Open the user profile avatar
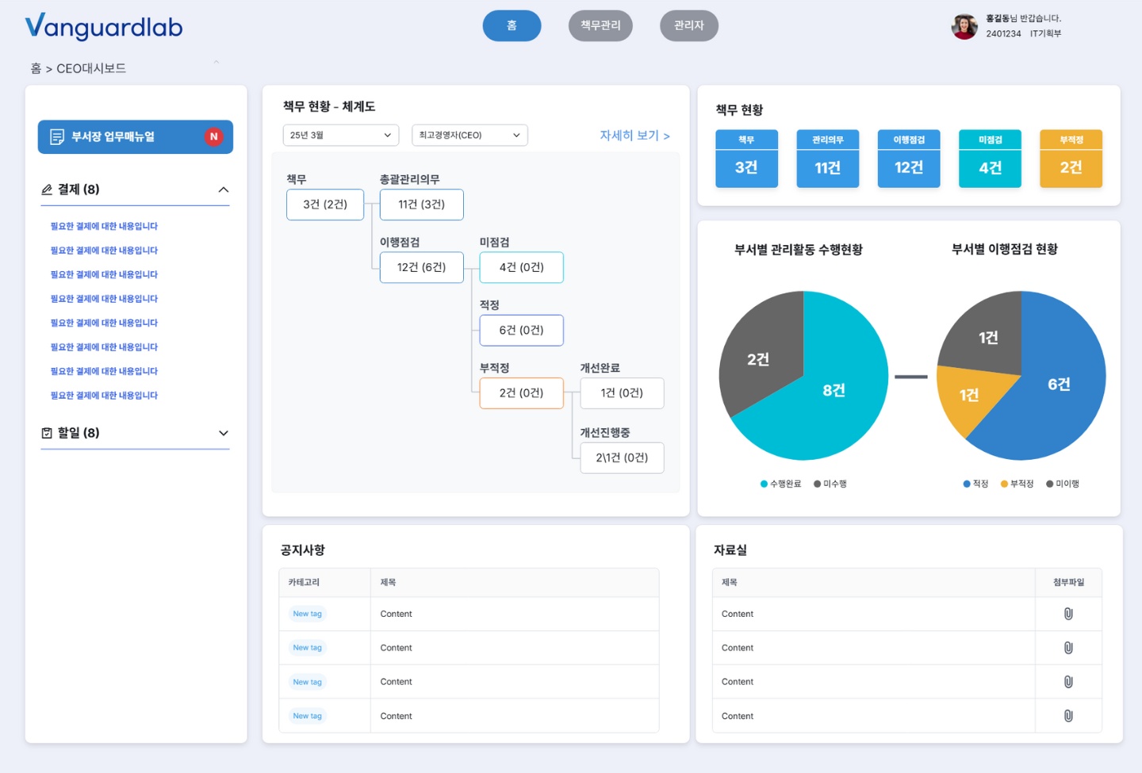This screenshot has height=773, width=1142. click(x=964, y=26)
